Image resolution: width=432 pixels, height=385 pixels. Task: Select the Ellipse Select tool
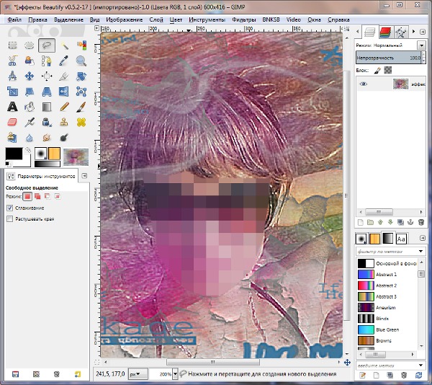[x=30, y=45]
